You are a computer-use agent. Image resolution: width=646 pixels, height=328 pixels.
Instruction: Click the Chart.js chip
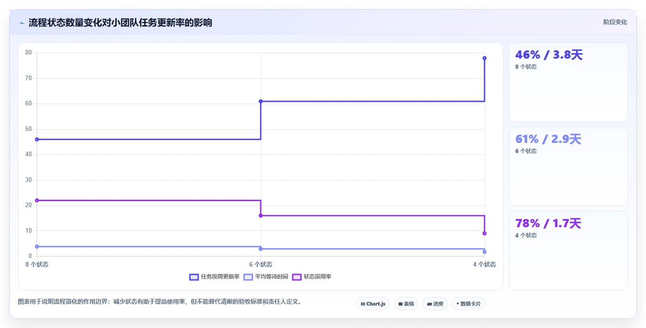coord(373,304)
